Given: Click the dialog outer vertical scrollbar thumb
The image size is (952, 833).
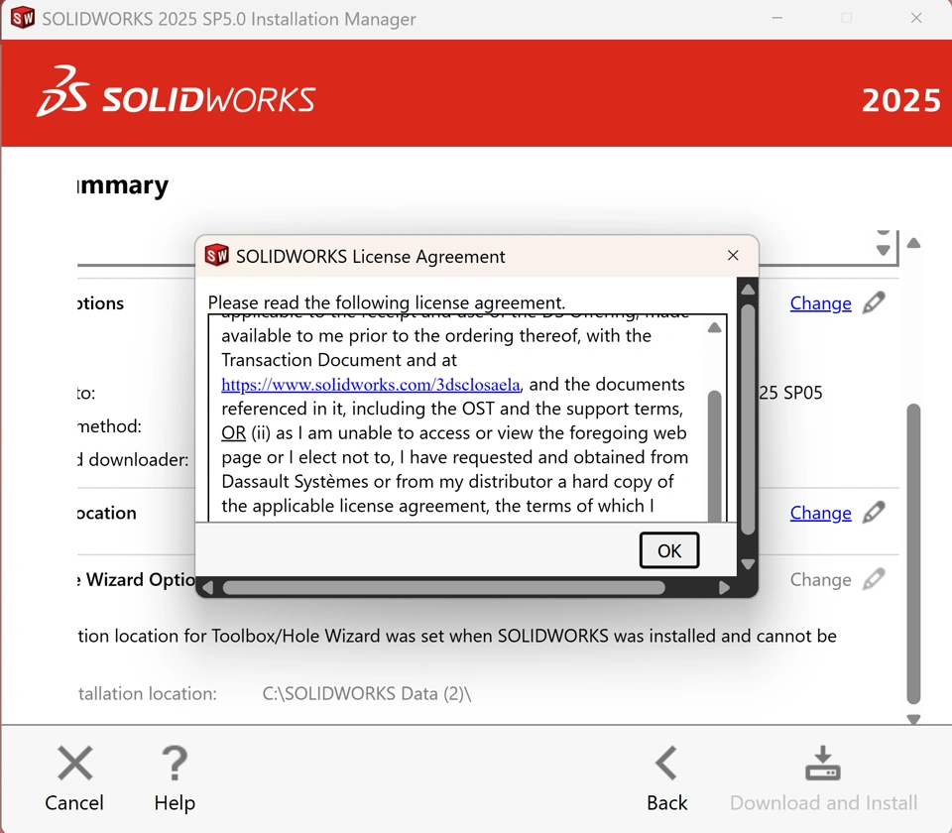Looking at the screenshot, I should [x=748, y=419].
